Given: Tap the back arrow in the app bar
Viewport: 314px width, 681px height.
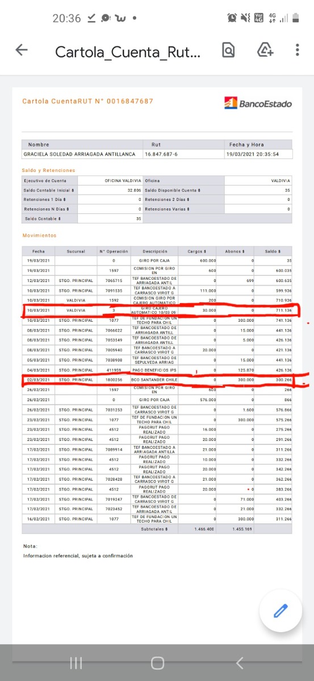Looking at the screenshot, I should click(x=22, y=51).
